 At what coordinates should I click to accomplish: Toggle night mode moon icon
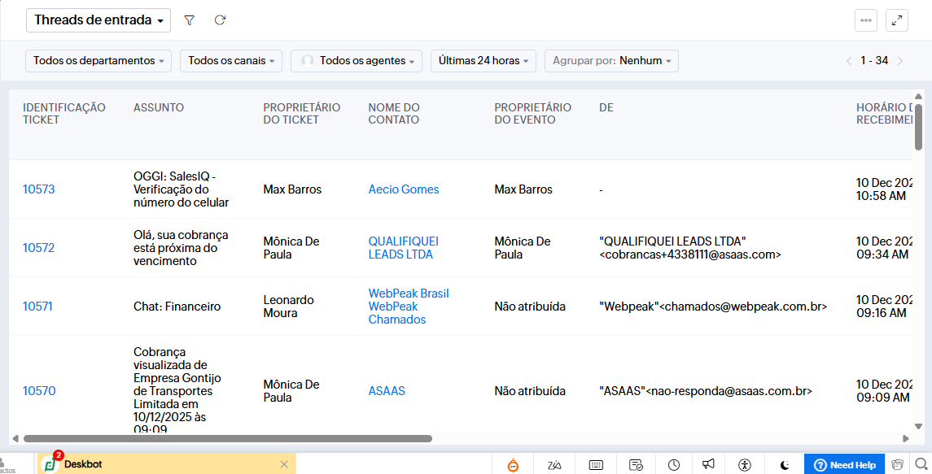pos(785,465)
